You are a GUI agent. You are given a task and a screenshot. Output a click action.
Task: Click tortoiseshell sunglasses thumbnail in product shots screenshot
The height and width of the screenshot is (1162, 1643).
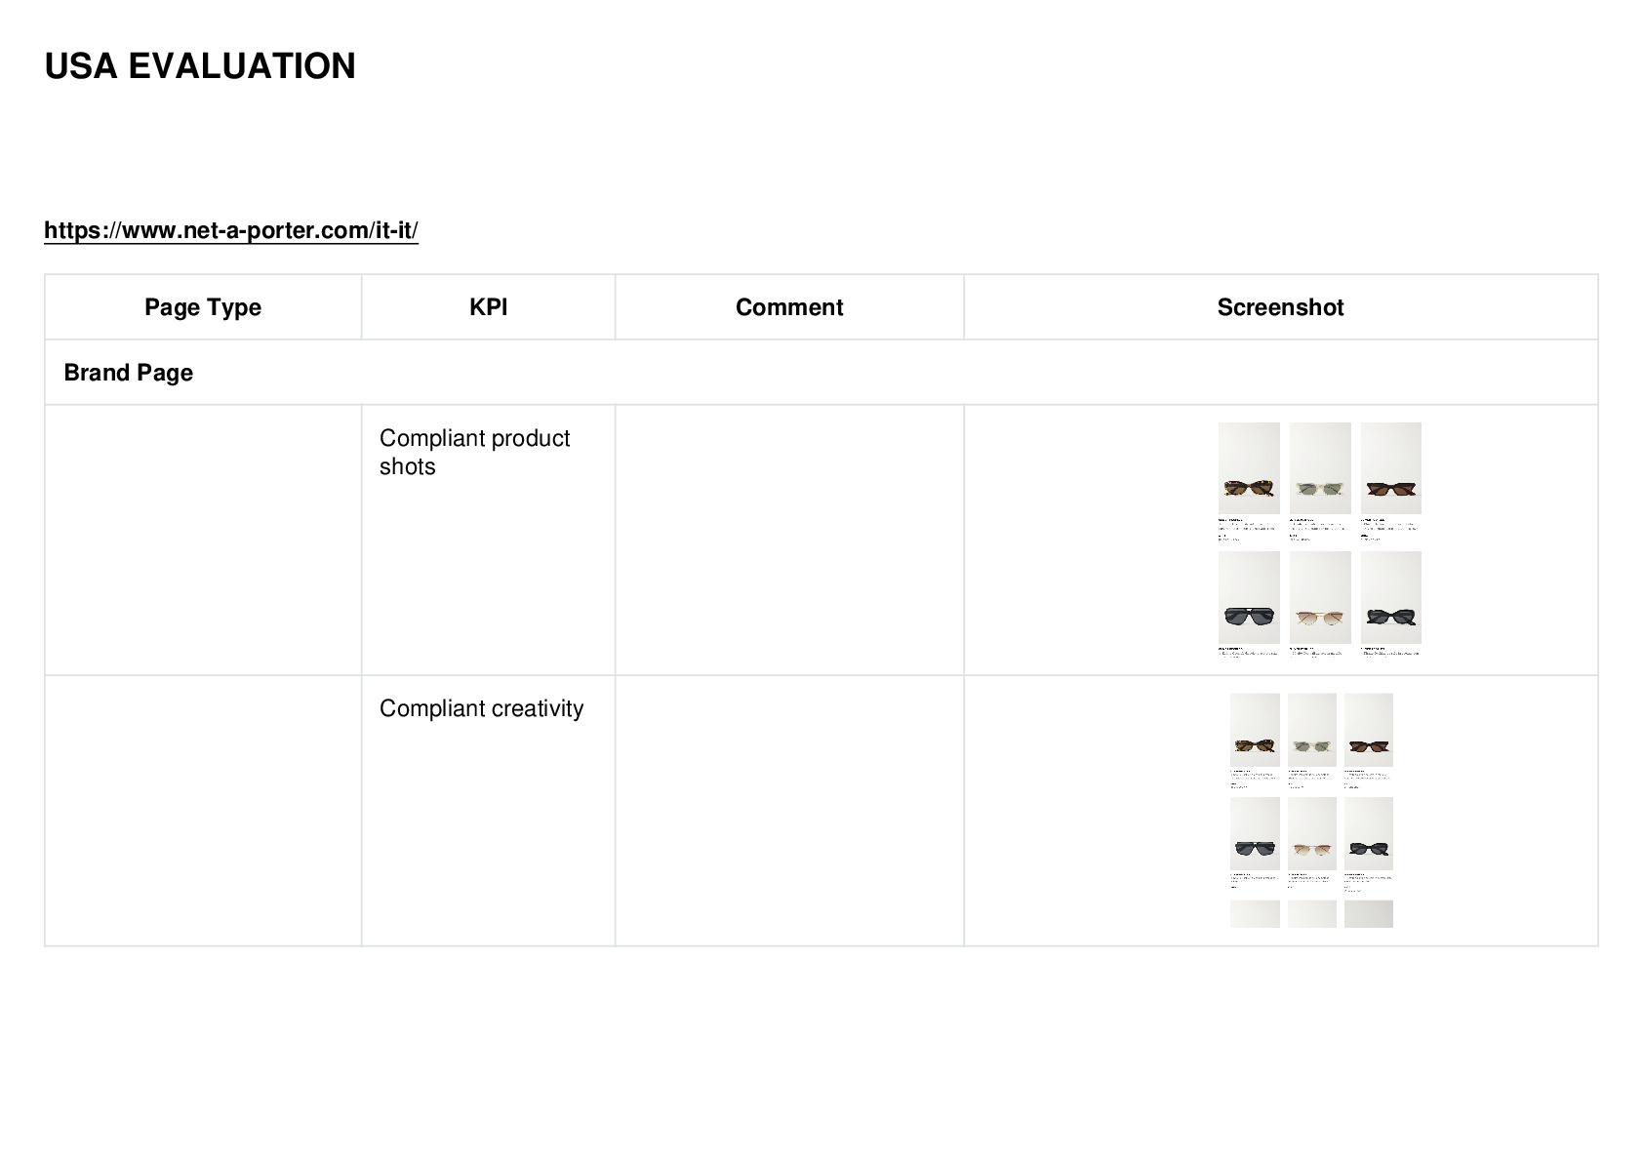pos(1249,468)
